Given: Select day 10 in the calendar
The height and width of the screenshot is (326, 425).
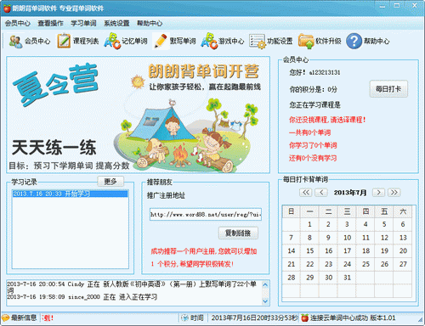Looking at the screenshot, I should (x=347, y=238).
